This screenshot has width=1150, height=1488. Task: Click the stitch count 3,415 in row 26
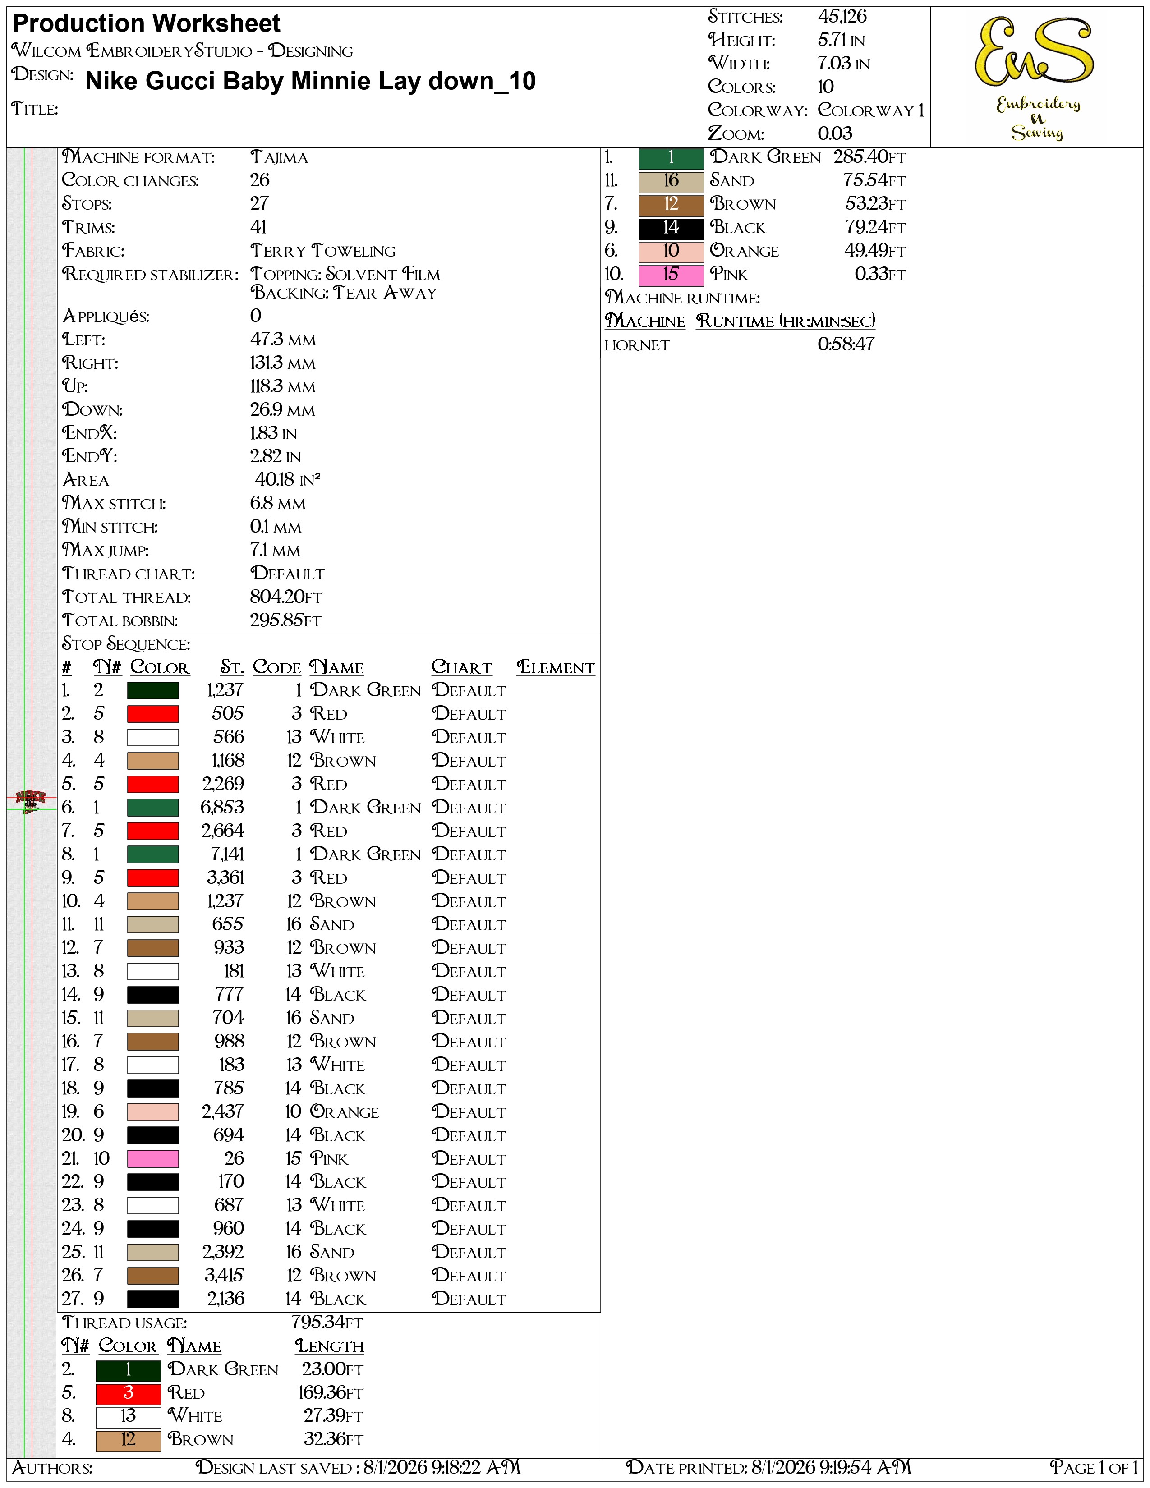point(224,1276)
